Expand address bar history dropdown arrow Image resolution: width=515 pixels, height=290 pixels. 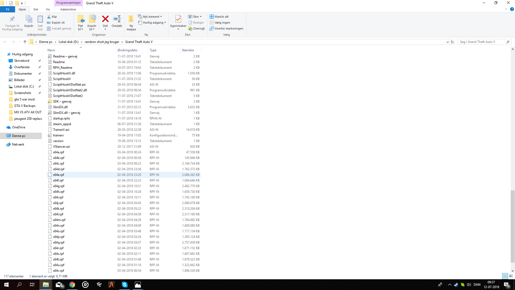click(x=447, y=42)
